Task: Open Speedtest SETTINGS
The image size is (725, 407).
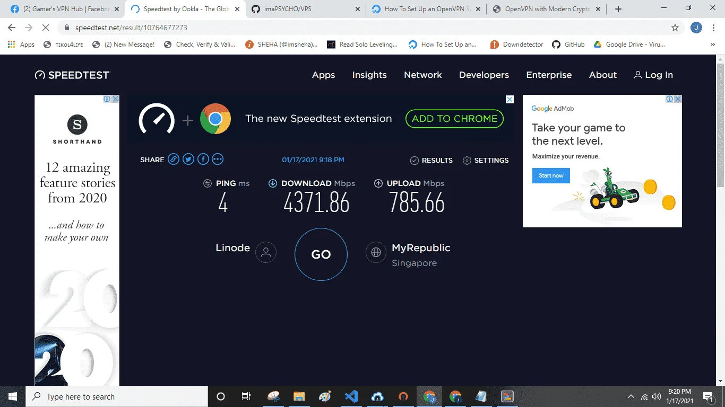Action: click(x=486, y=160)
